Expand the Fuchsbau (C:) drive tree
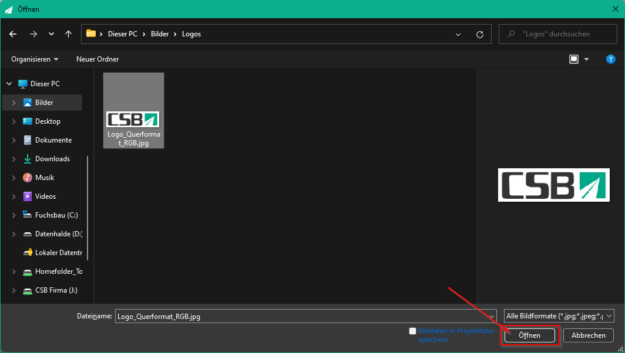This screenshot has height=353, width=625. coord(14,215)
